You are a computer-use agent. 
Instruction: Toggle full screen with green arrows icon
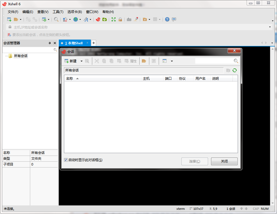[x=114, y=19]
